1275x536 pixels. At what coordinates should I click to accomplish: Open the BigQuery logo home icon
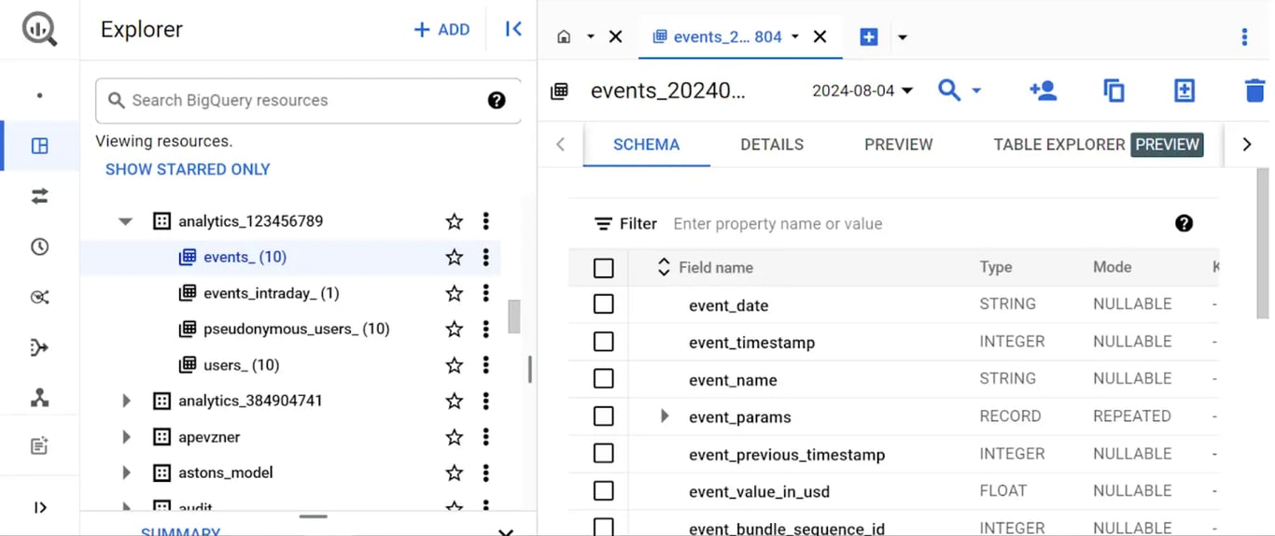39,29
